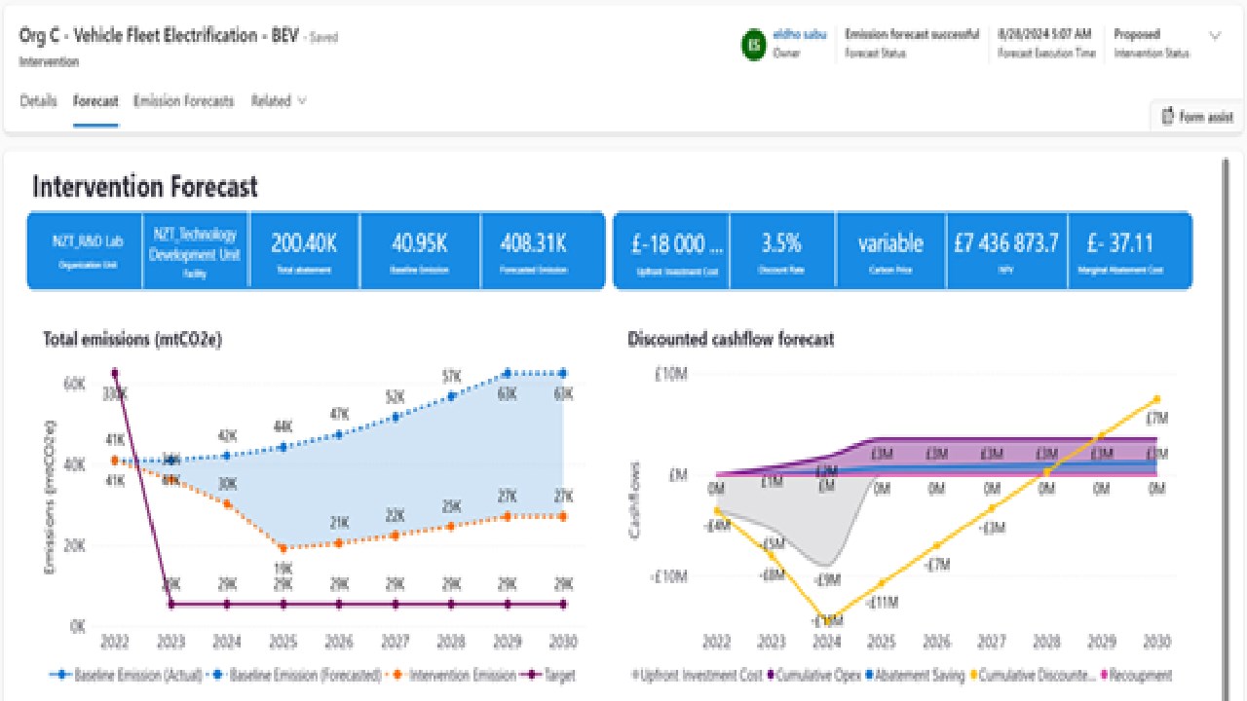The image size is (1247, 701).
Task: Click Upfront Investment Cost legend icon
Action: click(x=636, y=675)
